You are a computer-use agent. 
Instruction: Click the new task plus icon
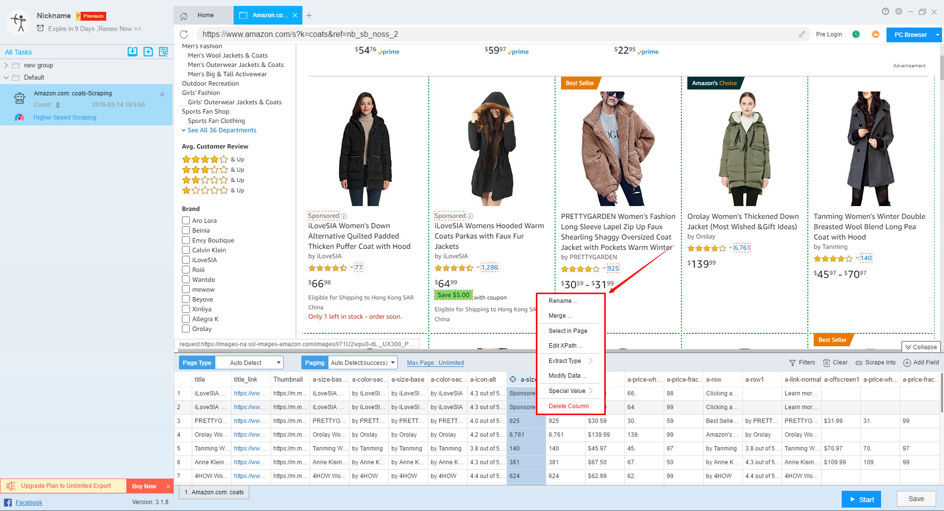click(148, 52)
